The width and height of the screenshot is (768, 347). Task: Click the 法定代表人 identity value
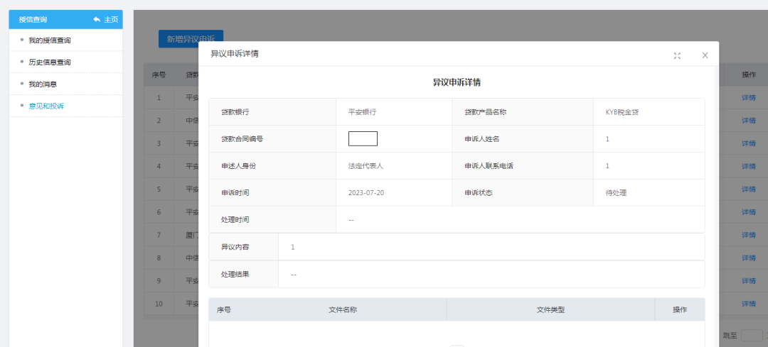point(366,165)
